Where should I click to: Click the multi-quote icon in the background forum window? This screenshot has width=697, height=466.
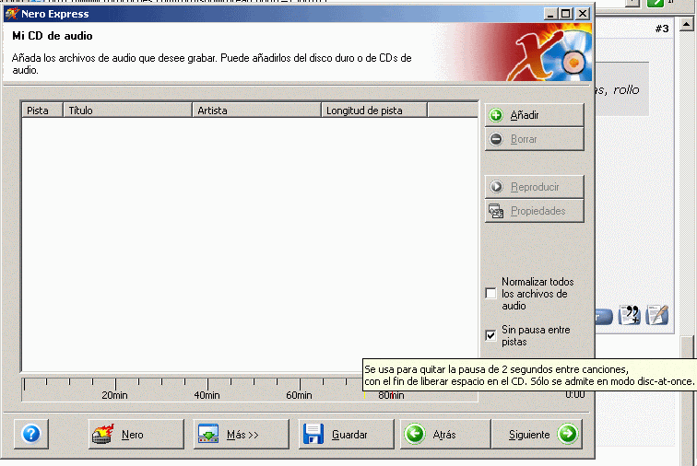pyautogui.click(x=630, y=315)
